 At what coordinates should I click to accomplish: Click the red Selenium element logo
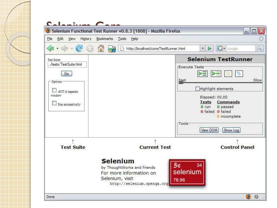187,173
